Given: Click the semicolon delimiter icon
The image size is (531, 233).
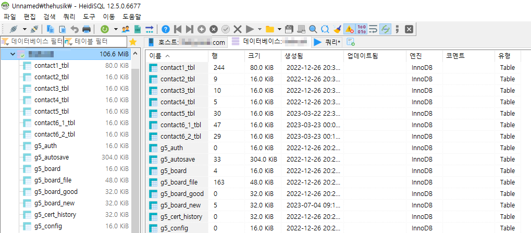Looking at the screenshot, I should 397,29.
